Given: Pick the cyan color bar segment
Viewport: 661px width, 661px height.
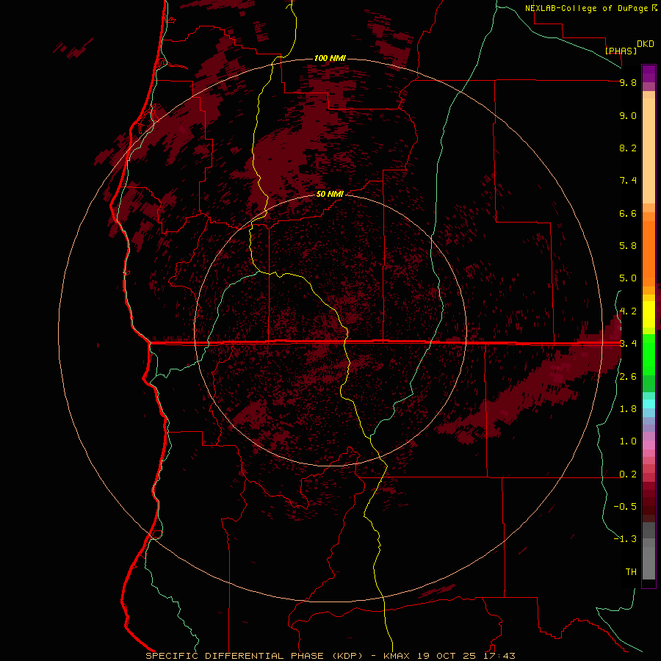Looking at the screenshot, I should [649, 403].
